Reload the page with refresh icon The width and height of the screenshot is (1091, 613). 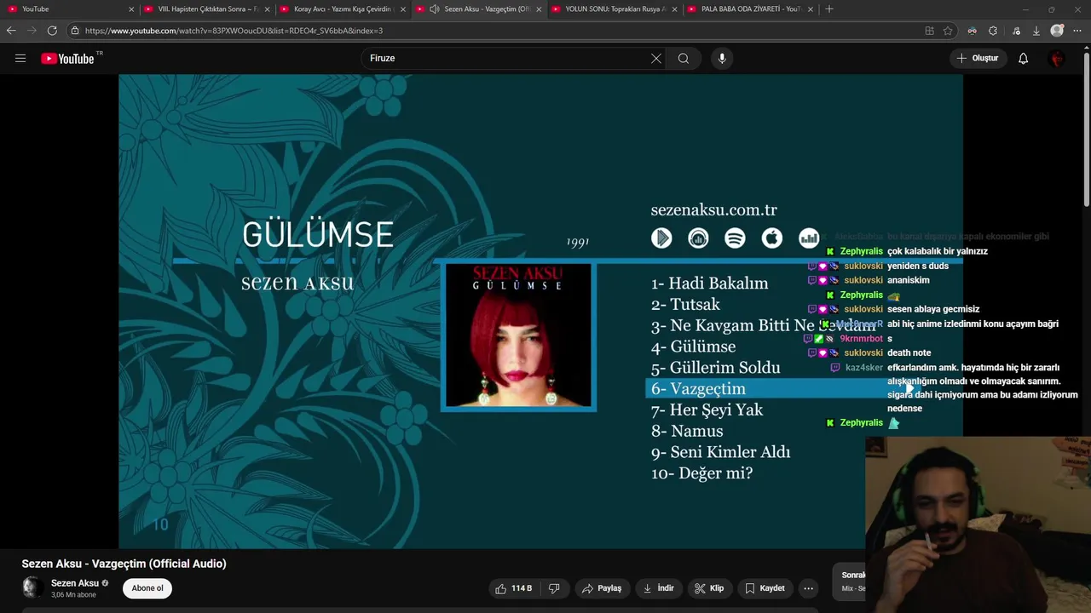click(52, 31)
